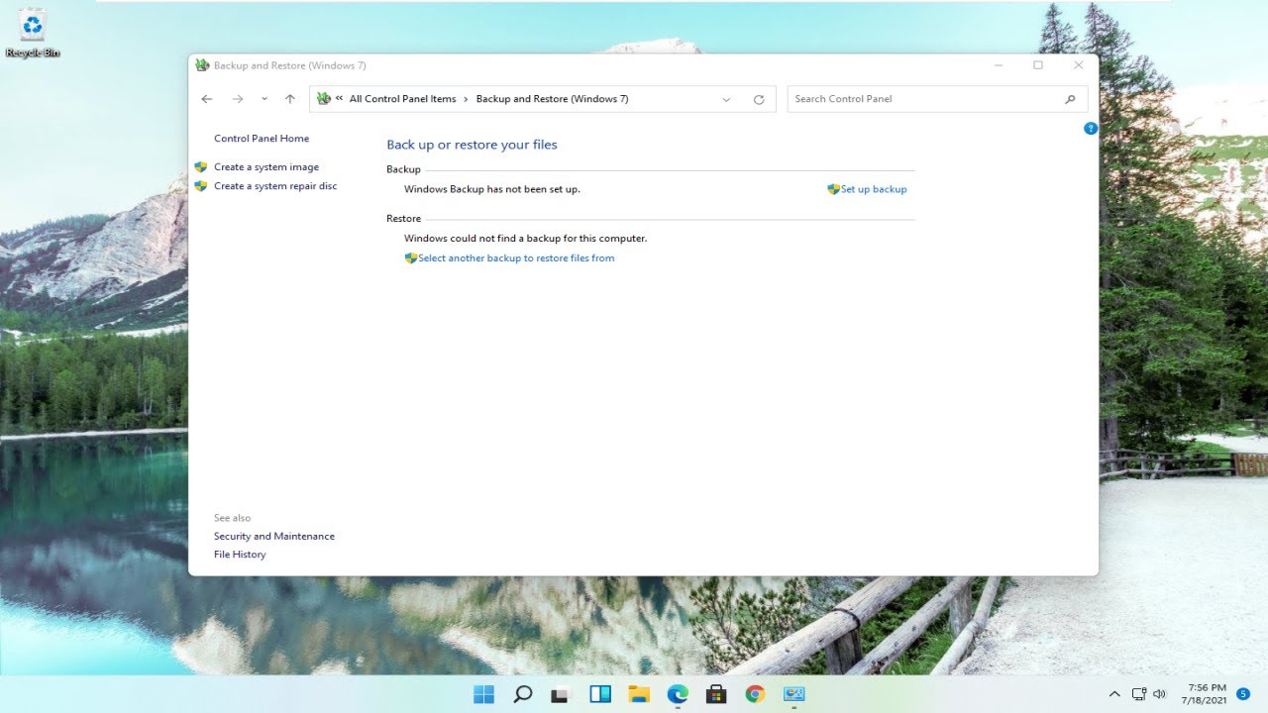Select the 'Back up or restore your files' heading
Viewport: 1268px width, 713px height.
(x=472, y=145)
